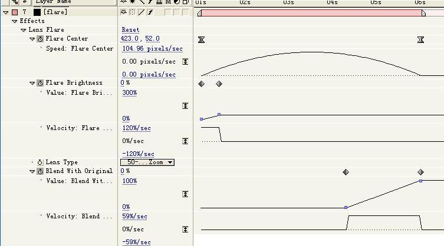The width and height of the screenshot is (444, 246).
Task: Click the -120%/sec velocity minimum value
Action: pyautogui.click(x=138, y=154)
